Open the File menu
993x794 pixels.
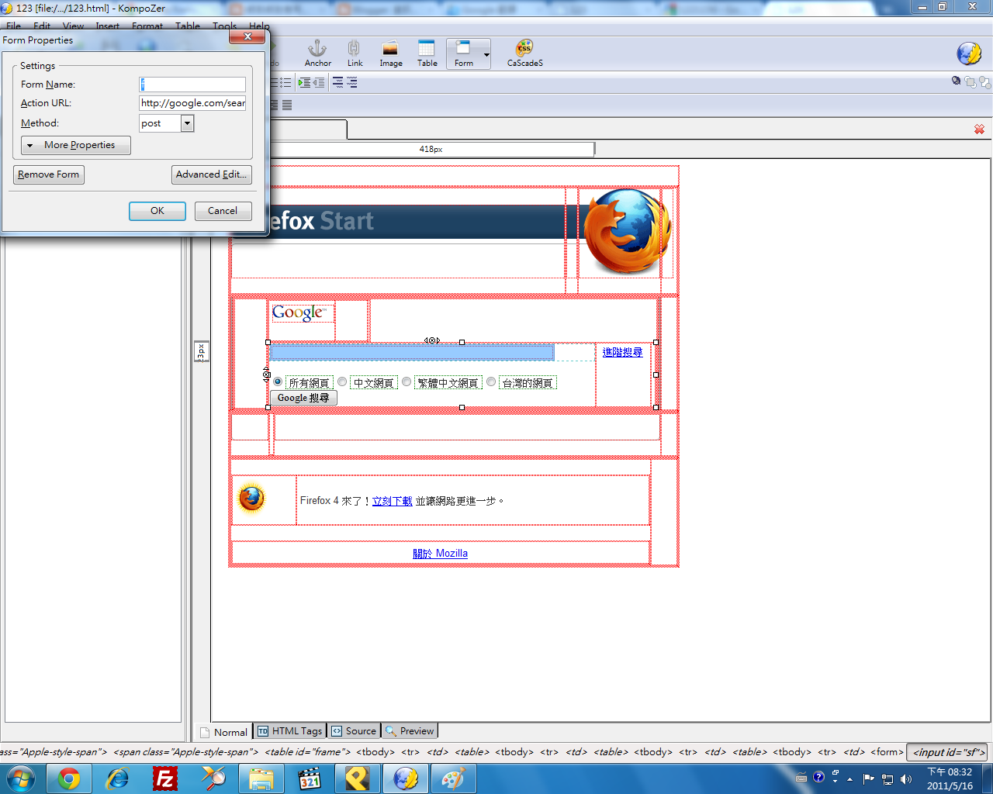coord(14,26)
